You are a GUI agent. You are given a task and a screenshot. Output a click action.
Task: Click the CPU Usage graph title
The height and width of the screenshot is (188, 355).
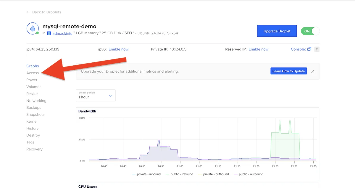[88, 187]
